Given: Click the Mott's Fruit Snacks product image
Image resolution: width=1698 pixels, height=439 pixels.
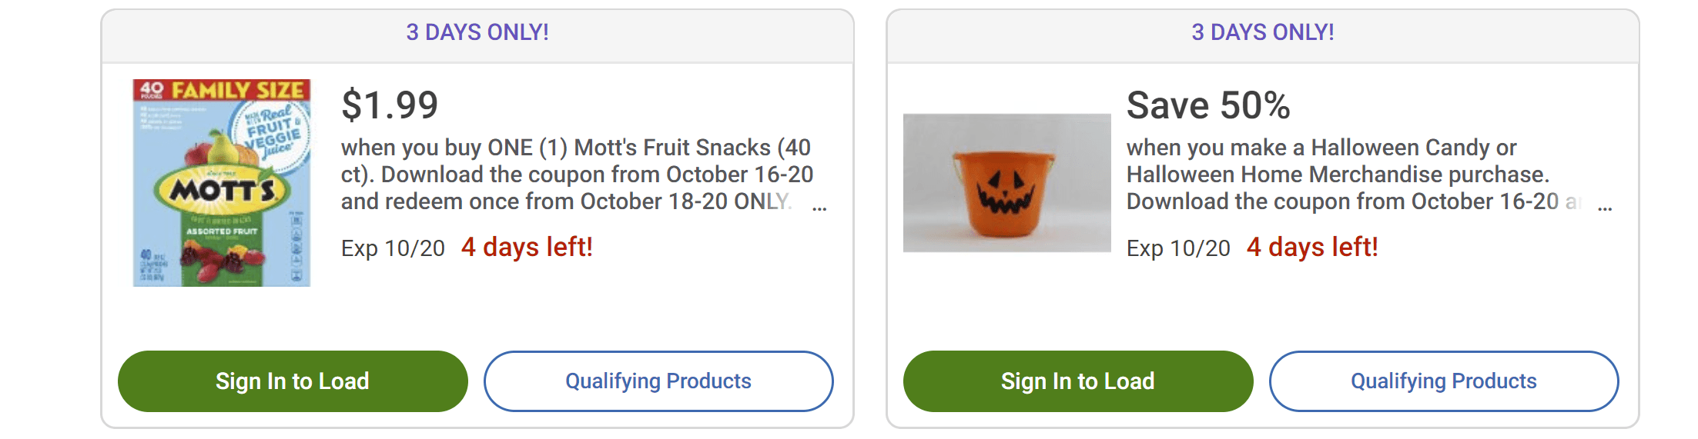Looking at the screenshot, I should 222,183.
